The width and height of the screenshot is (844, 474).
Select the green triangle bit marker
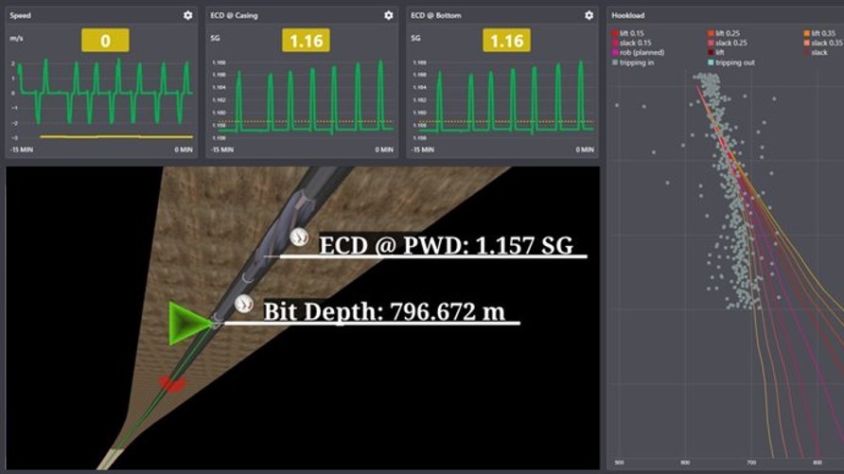tap(187, 324)
